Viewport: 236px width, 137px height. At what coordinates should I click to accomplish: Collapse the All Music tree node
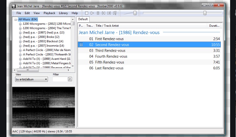pyautogui.click(x=16, y=19)
